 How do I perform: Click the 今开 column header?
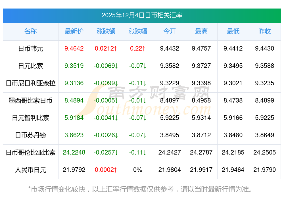[170, 32]
